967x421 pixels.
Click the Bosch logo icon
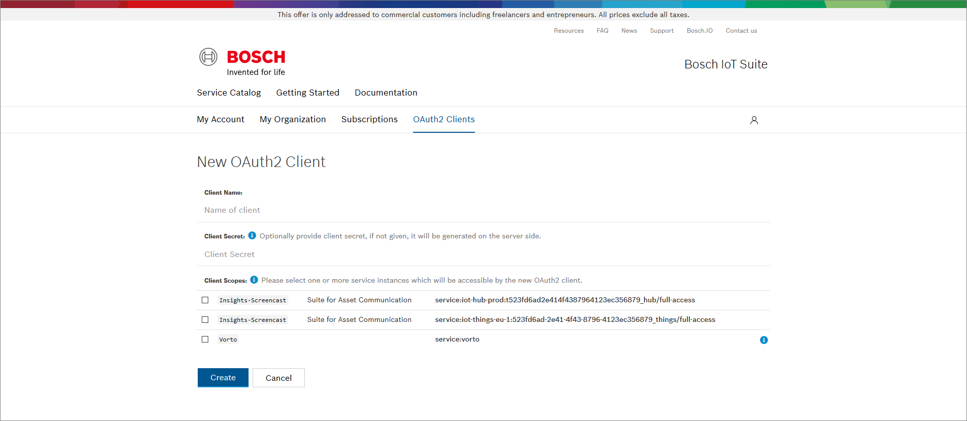pyautogui.click(x=208, y=57)
